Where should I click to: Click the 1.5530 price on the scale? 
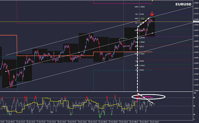196,52
